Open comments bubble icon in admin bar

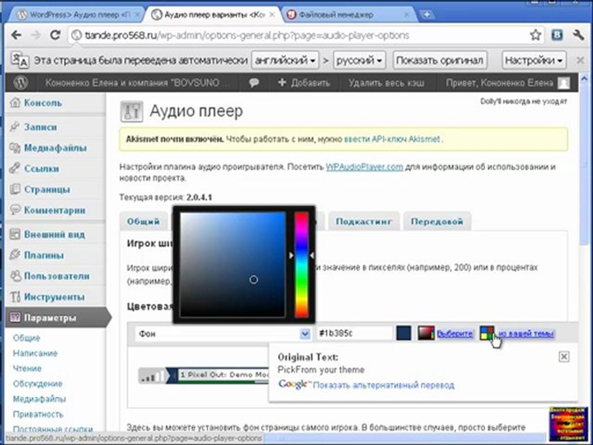click(x=254, y=83)
